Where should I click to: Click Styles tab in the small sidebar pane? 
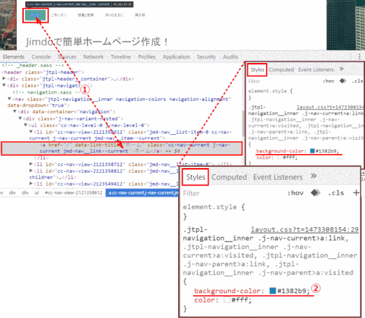click(x=257, y=70)
